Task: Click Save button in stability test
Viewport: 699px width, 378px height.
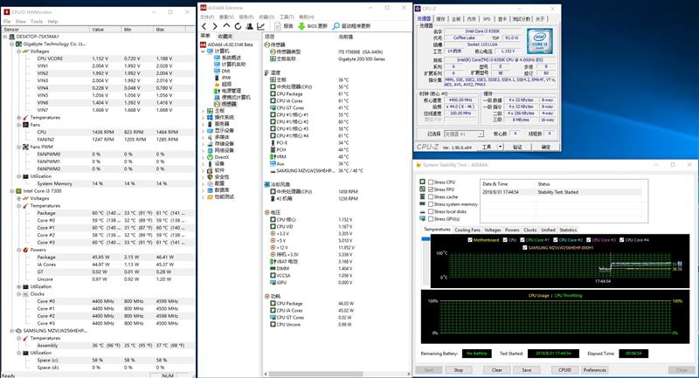Action: (527, 370)
